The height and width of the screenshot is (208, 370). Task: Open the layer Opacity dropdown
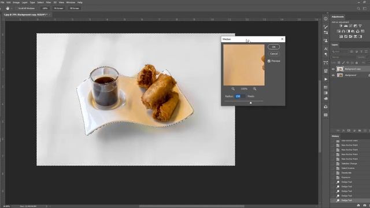tap(367, 57)
